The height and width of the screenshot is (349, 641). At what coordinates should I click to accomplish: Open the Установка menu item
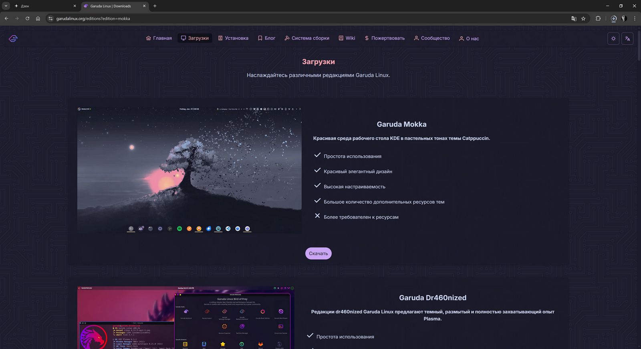[233, 38]
